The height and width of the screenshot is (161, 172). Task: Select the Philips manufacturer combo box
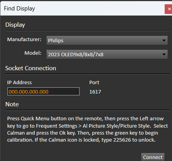tap(107, 40)
